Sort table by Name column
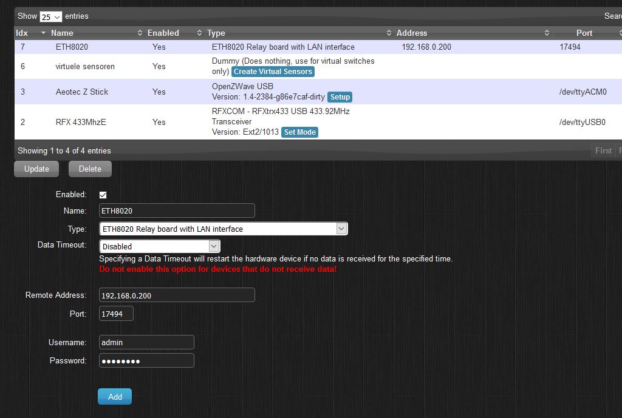622x418 pixels. pyautogui.click(x=96, y=33)
